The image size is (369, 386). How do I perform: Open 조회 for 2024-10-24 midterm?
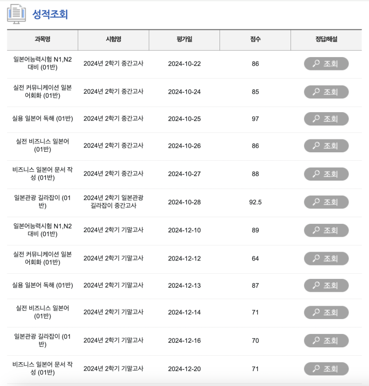[x=326, y=92]
